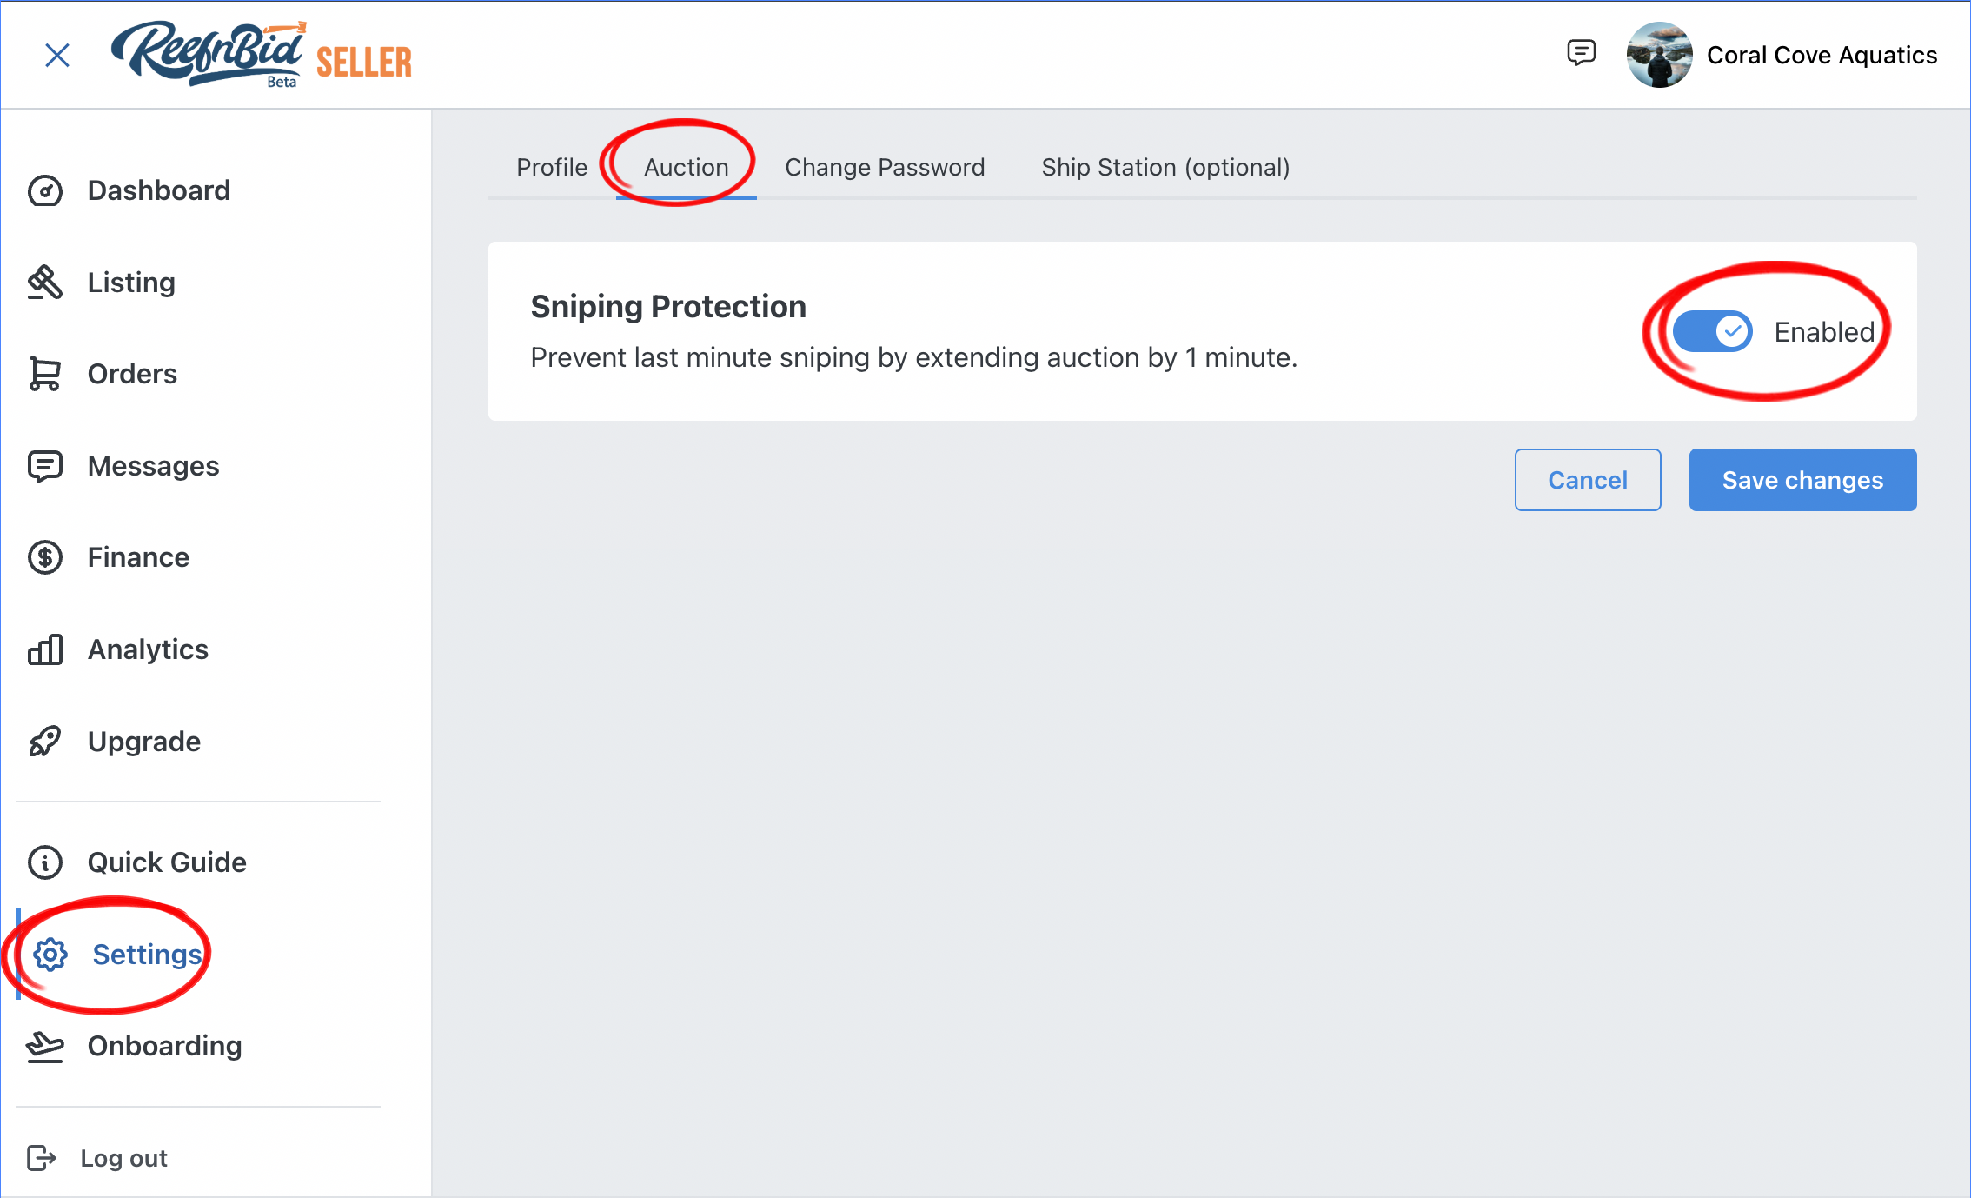
Task: Click the Finance dollar coin icon
Action: click(45, 557)
